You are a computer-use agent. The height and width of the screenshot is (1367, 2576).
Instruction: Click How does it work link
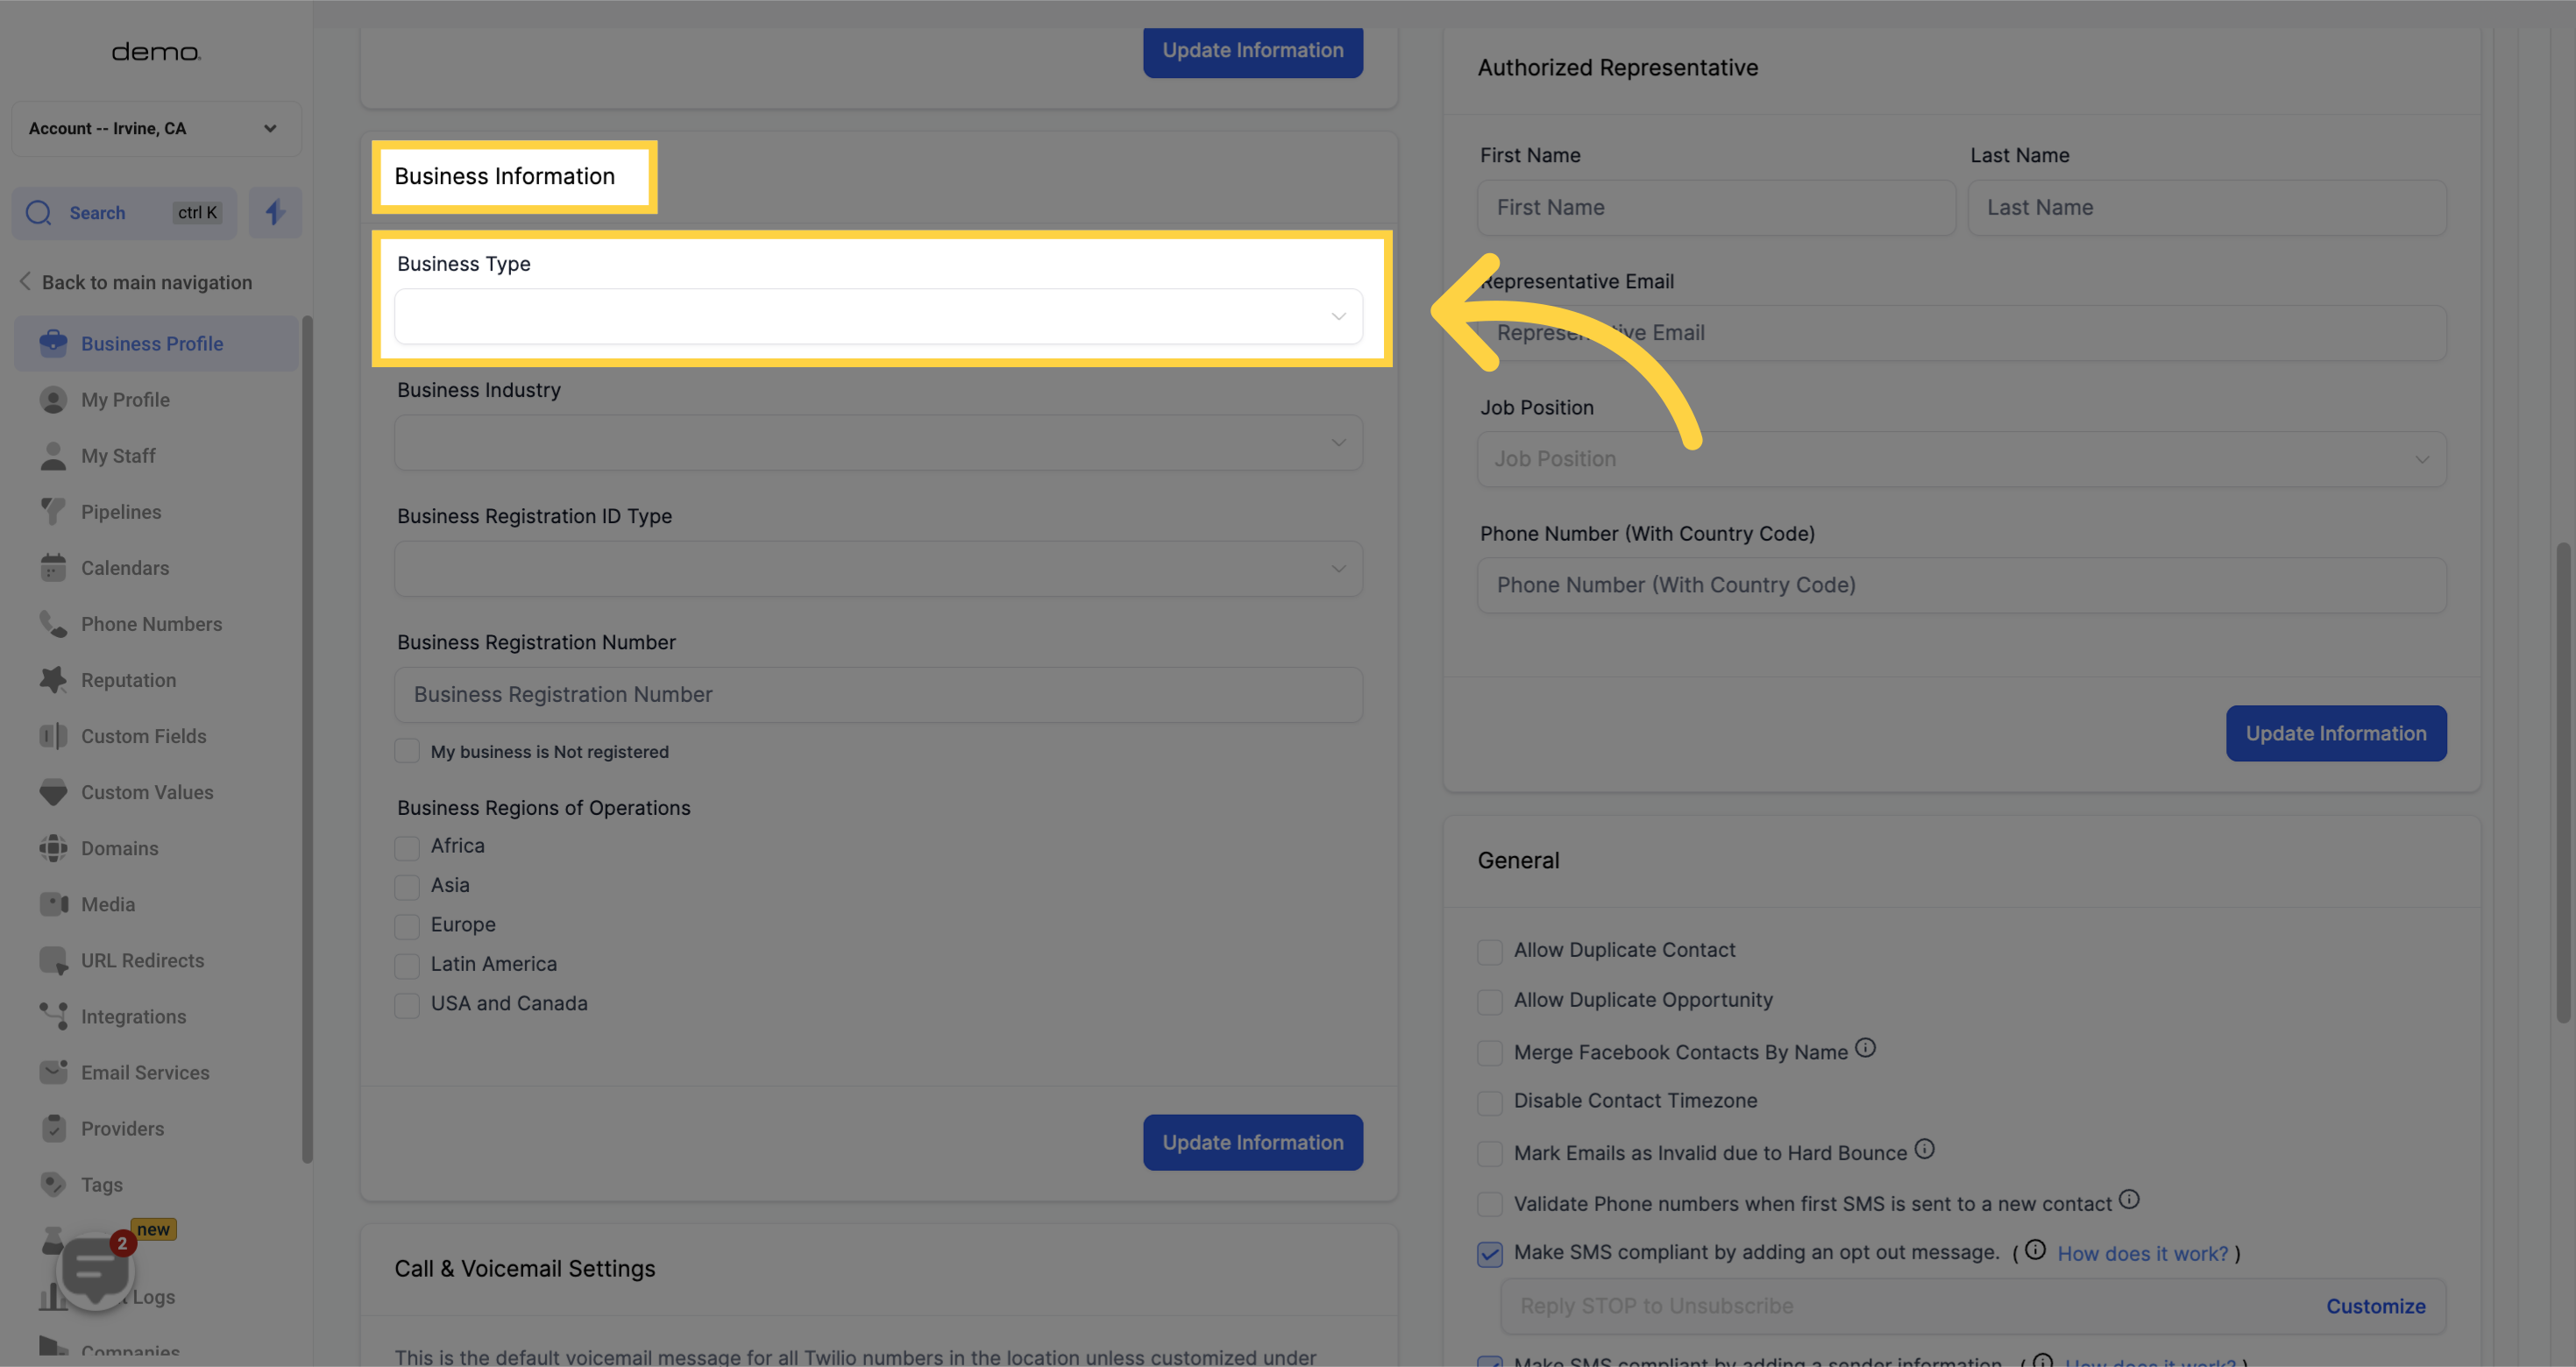pyautogui.click(x=2143, y=1253)
